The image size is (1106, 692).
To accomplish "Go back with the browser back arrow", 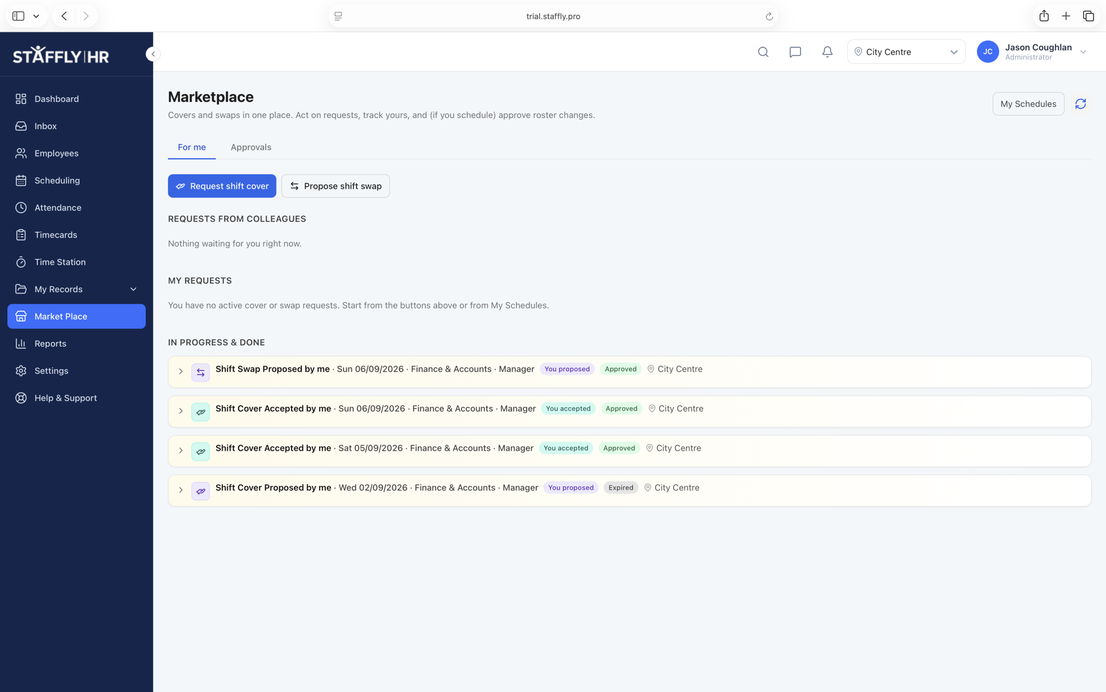I will click(x=64, y=16).
